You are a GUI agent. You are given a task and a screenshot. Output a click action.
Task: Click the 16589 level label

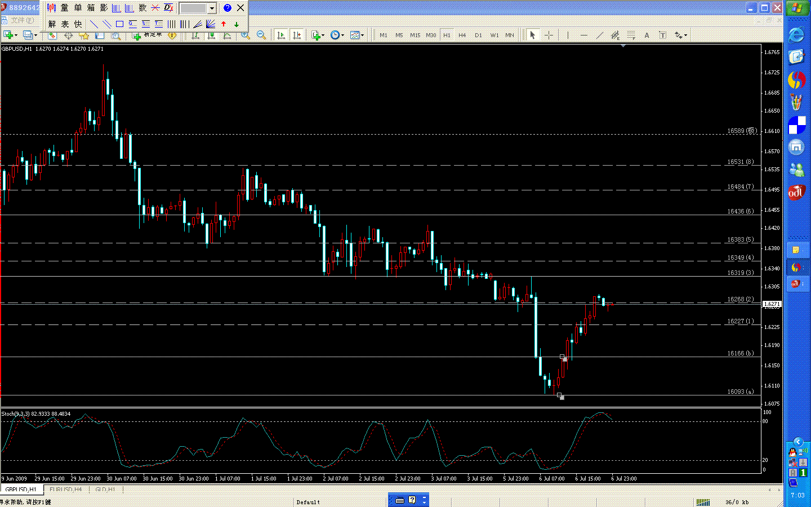(x=741, y=131)
